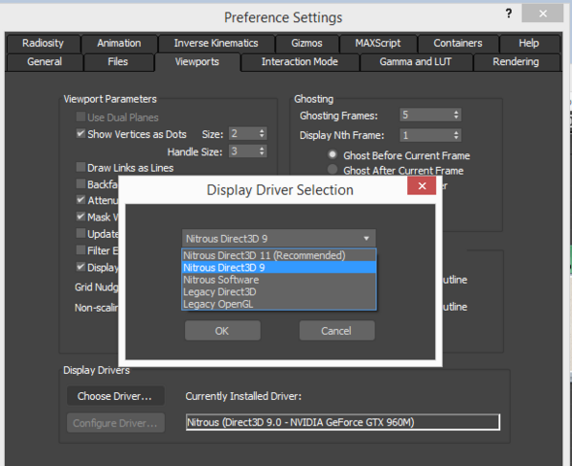The height and width of the screenshot is (466, 572).
Task: Increase the Ghosting Frames spinner value
Action: tap(456, 112)
